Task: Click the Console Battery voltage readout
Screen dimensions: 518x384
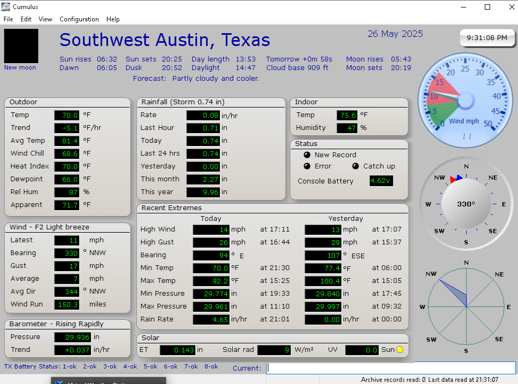Action: click(380, 181)
